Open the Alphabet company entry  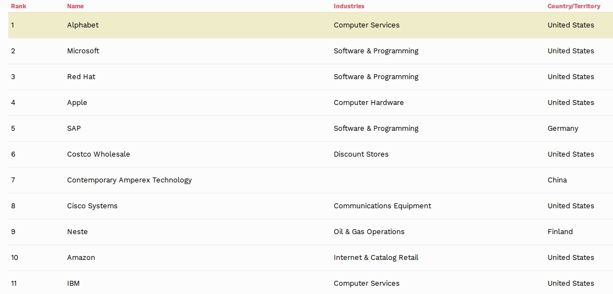[82, 25]
